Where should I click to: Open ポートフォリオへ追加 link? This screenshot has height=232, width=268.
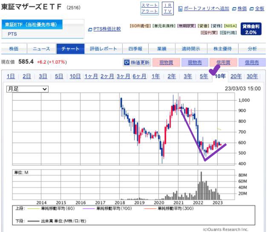point(206,8)
